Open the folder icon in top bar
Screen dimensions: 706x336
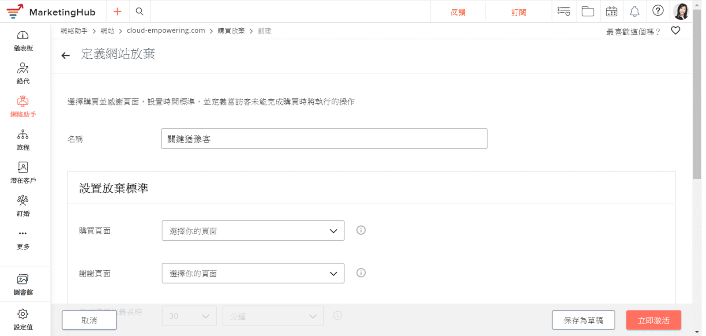(588, 11)
